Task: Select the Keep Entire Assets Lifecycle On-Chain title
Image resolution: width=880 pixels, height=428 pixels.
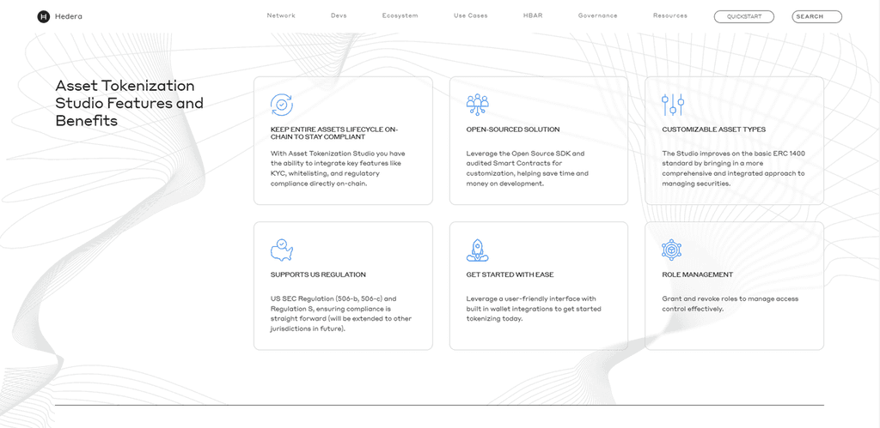Action: [334, 133]
